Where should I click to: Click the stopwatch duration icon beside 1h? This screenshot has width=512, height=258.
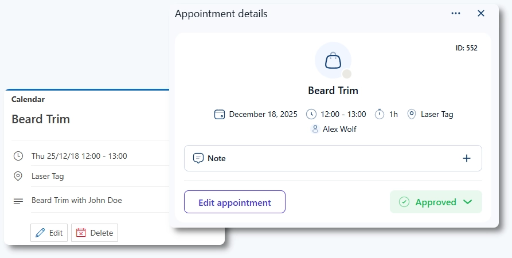point(380,114)
